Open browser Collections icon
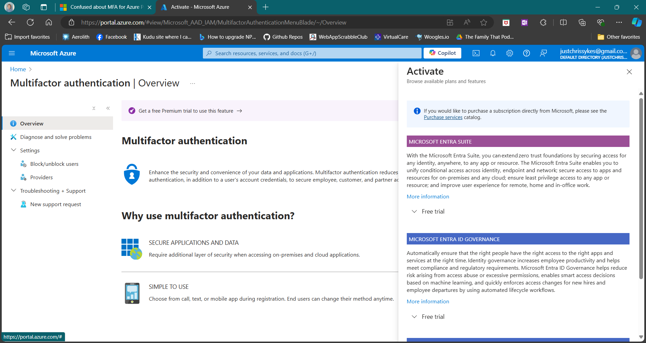 tap(582, 23)
